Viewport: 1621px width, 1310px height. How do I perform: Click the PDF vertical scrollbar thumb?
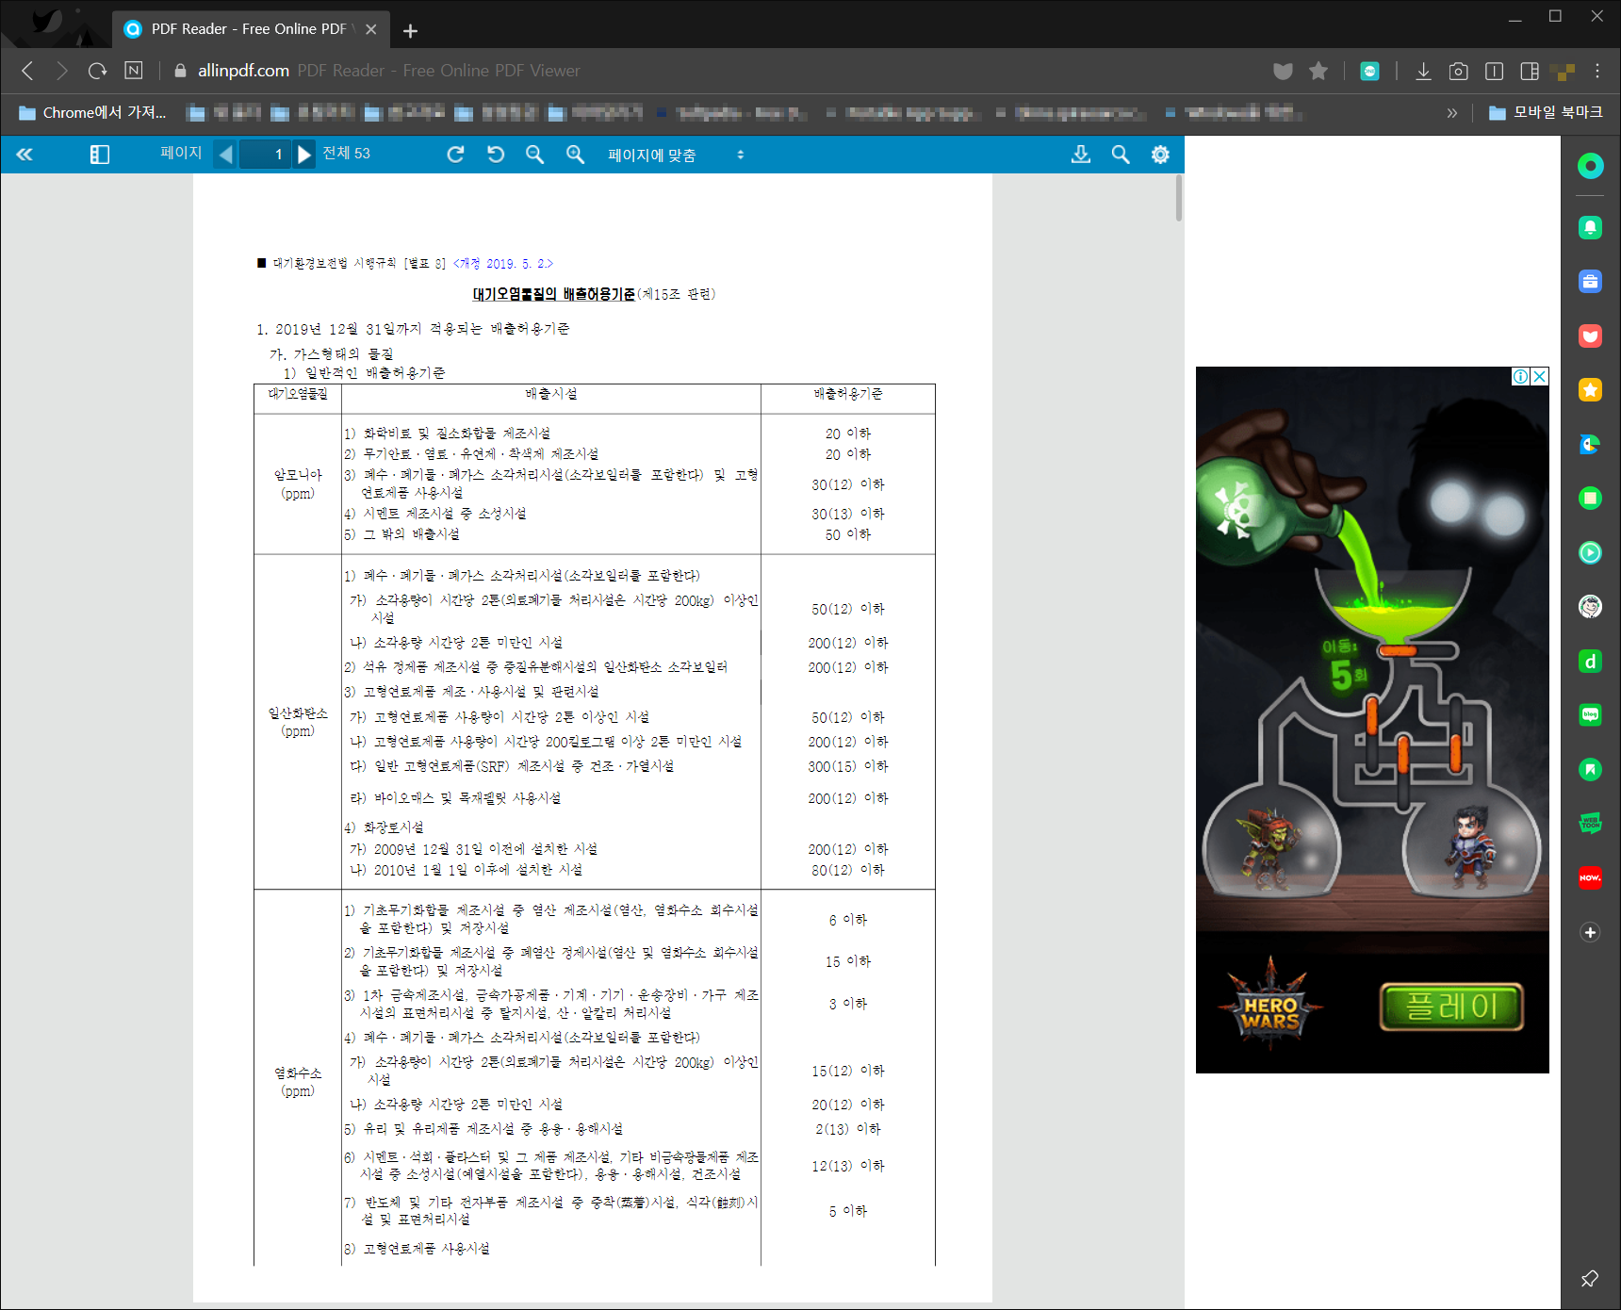click(1178, 199)
